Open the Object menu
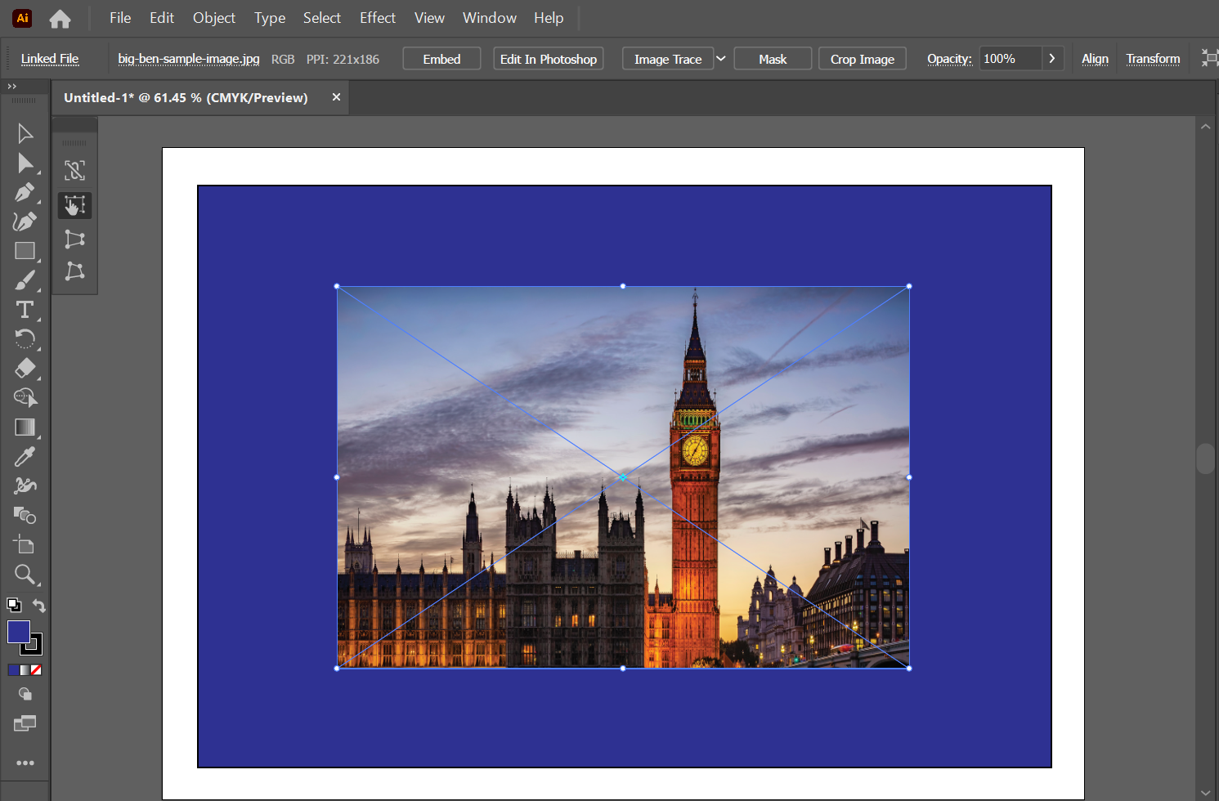The image size is (1219, 801). click(213, 18)
